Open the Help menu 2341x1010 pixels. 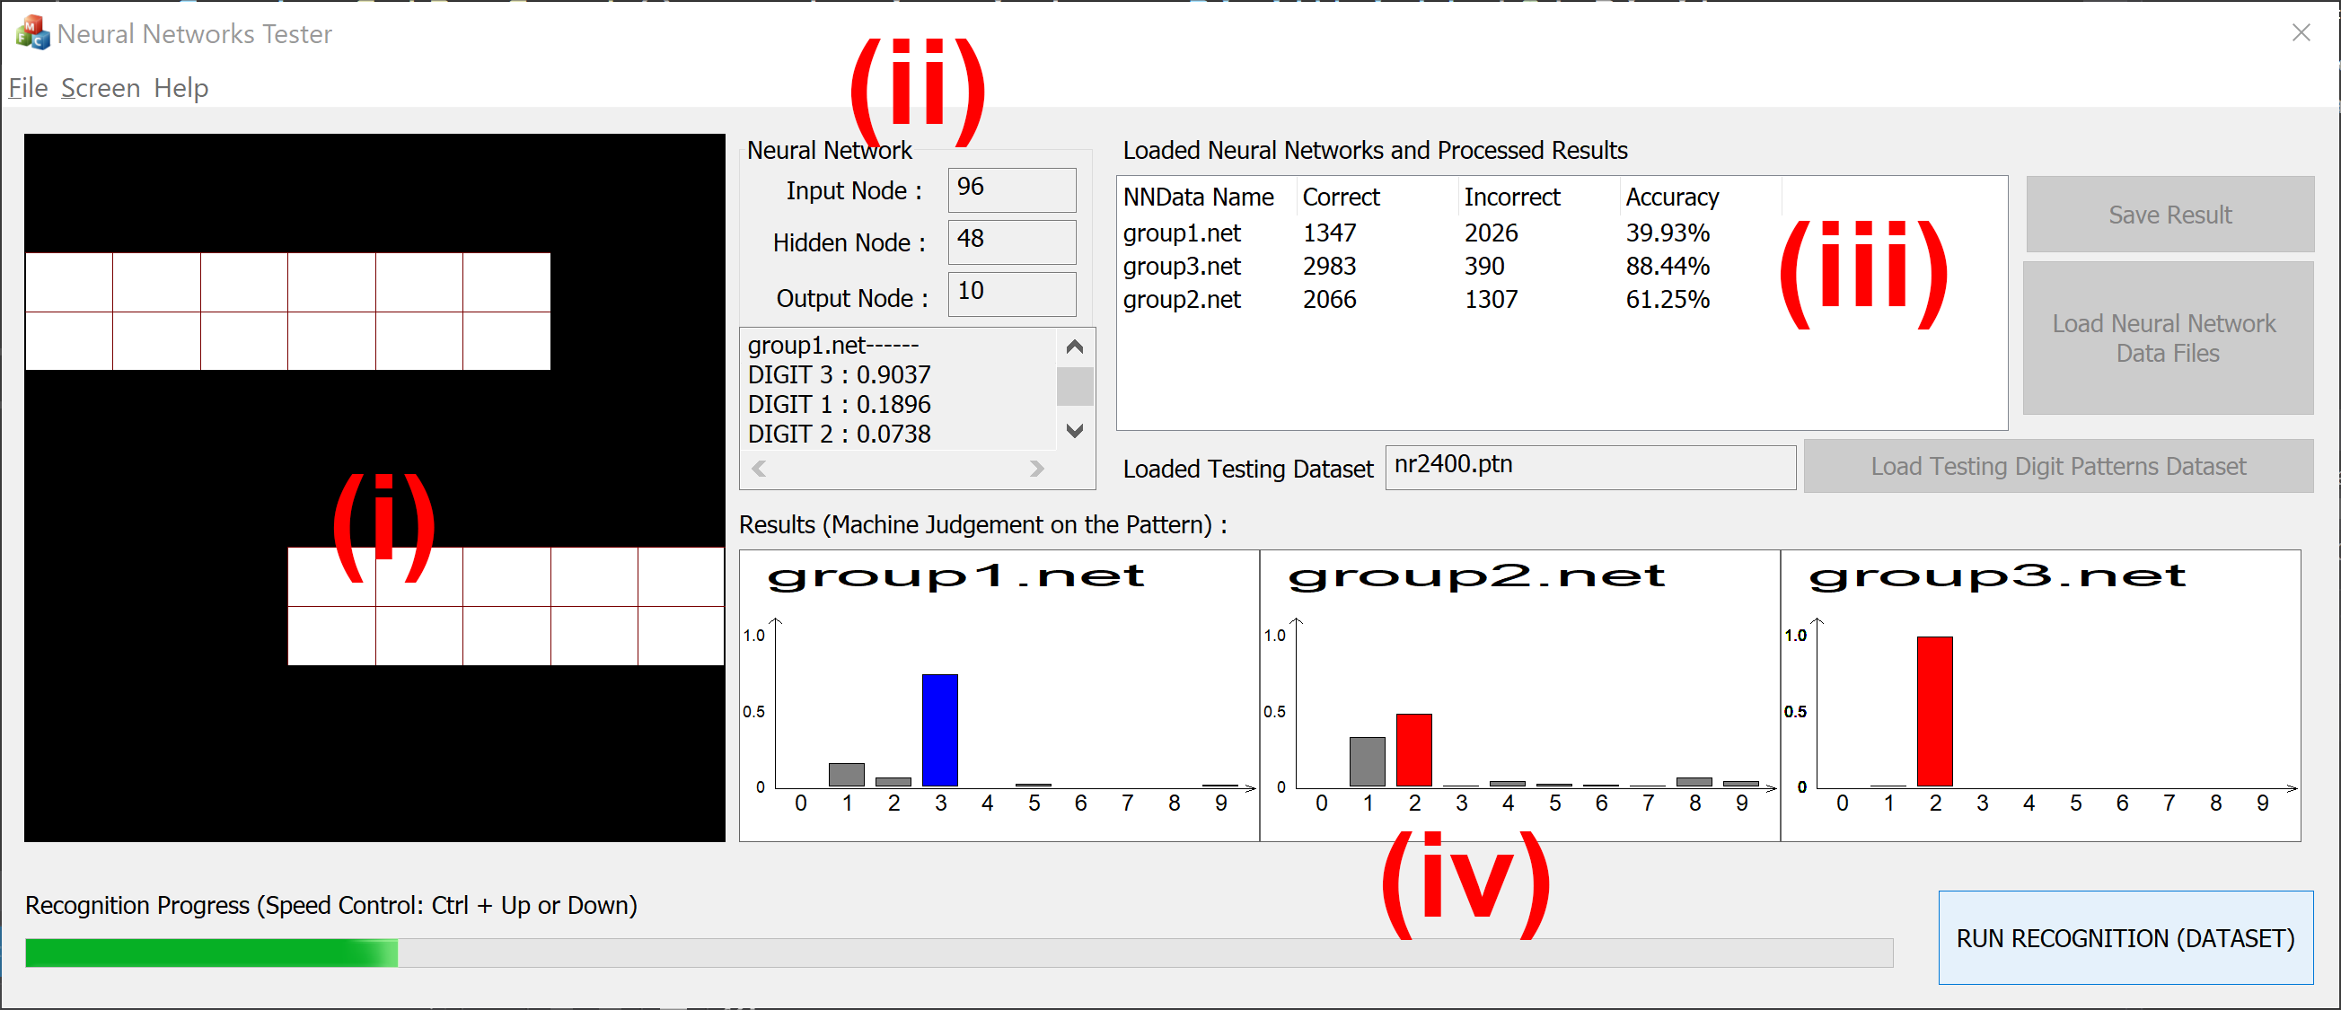coord(180,88)
